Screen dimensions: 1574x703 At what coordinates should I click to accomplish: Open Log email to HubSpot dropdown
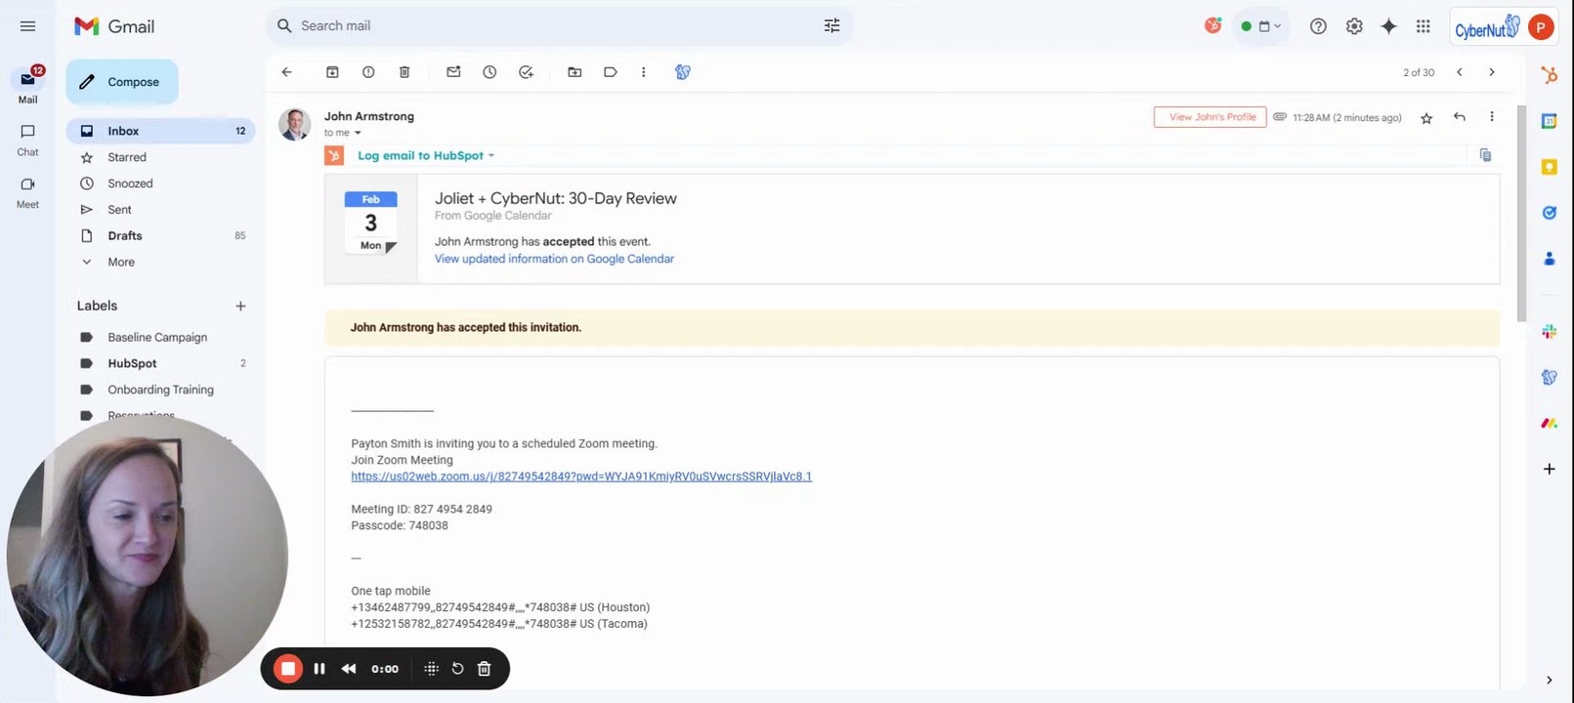pyautogui.click(x=426, y=155)
